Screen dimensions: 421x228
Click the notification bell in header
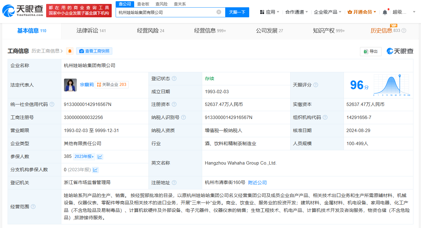click(385, 12)
